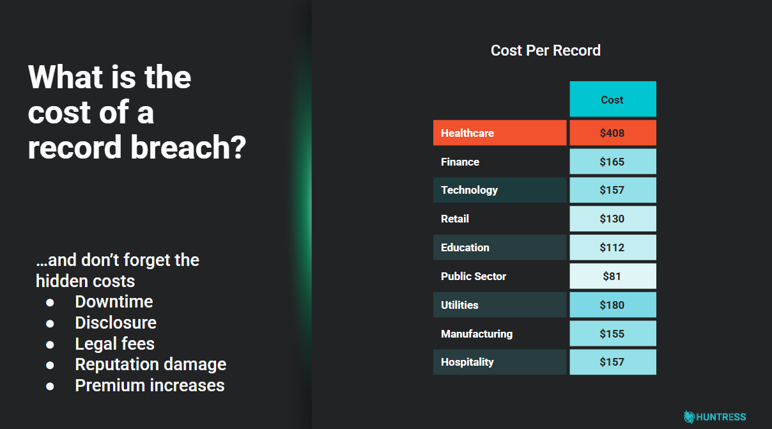Click the 'Downtime' bullet item
Viewport: 772px width, 429px height.
(114, 302)
